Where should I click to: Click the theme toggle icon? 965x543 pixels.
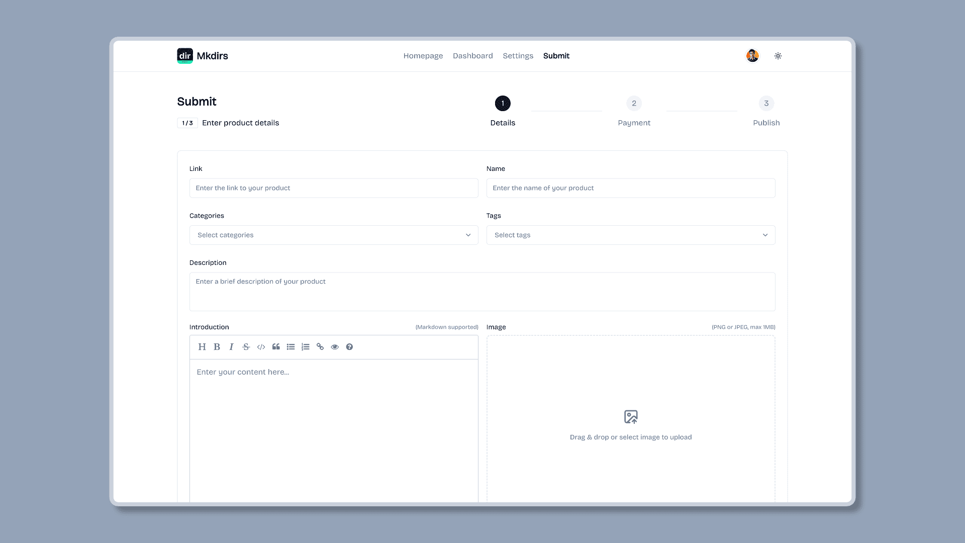pyautogui.click(x=778, y=56)
